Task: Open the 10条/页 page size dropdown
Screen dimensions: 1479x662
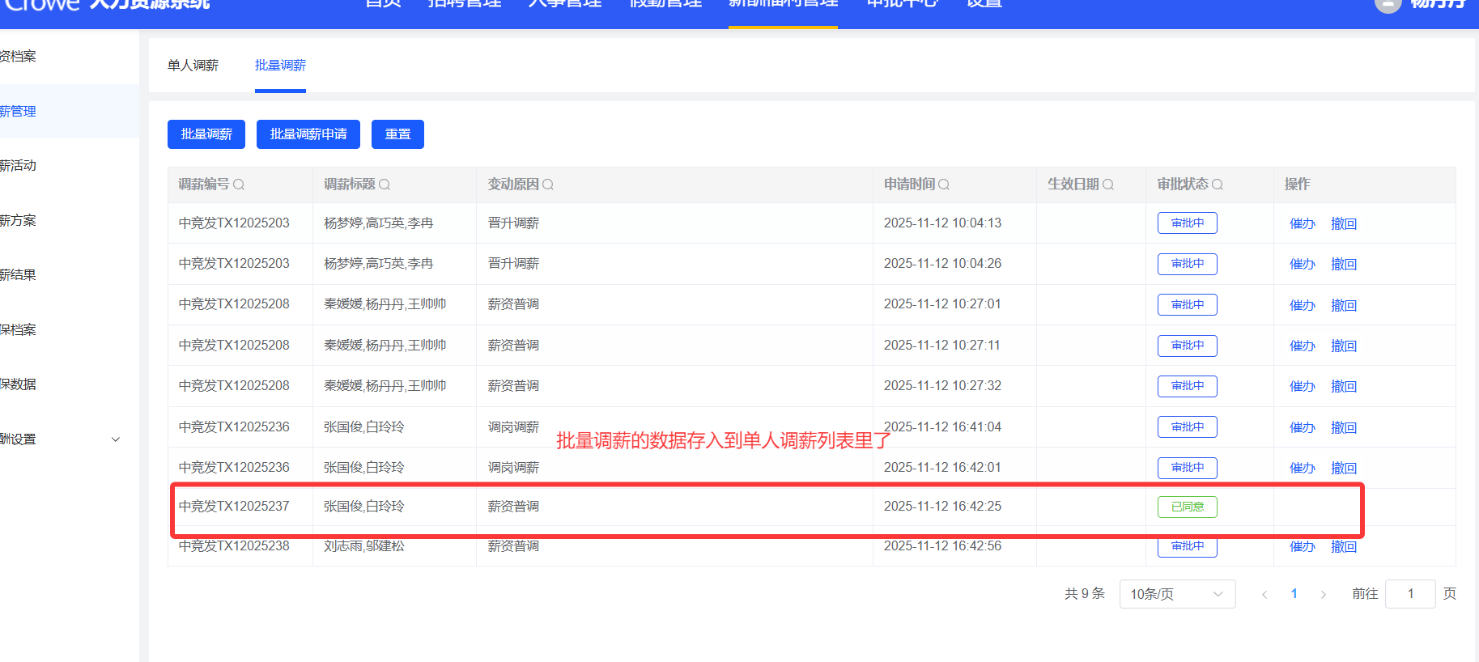Action: (x=1176, y=594)
